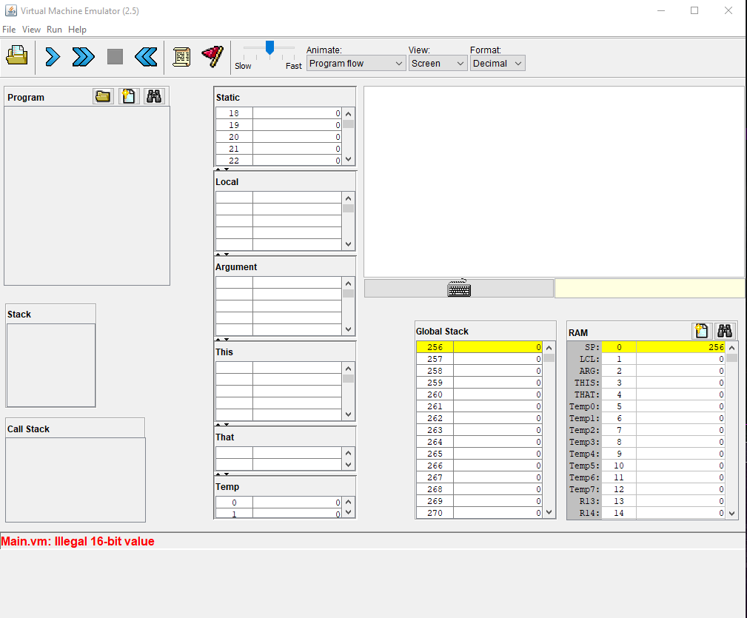This screenshot has width=747, height=618.
Task: Click the Breakpoints red flag icon
Action: click(212, 56)
